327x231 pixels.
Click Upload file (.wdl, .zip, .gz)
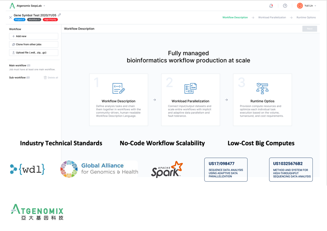[x=33, y=53]
